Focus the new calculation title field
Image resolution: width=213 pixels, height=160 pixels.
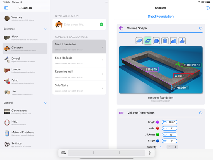coord(81,24)
